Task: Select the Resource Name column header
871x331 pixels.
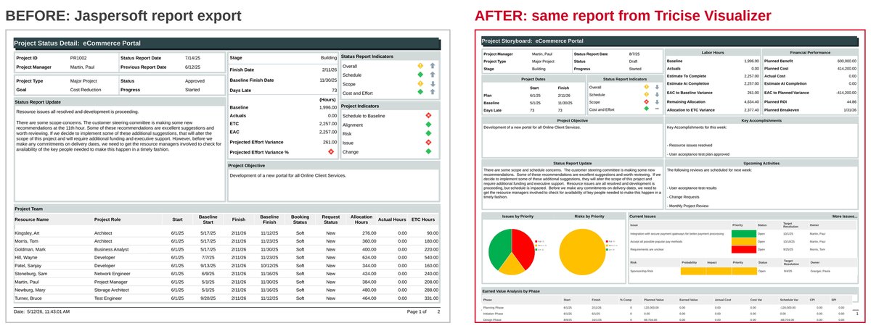Action: (x=32, y=219)
